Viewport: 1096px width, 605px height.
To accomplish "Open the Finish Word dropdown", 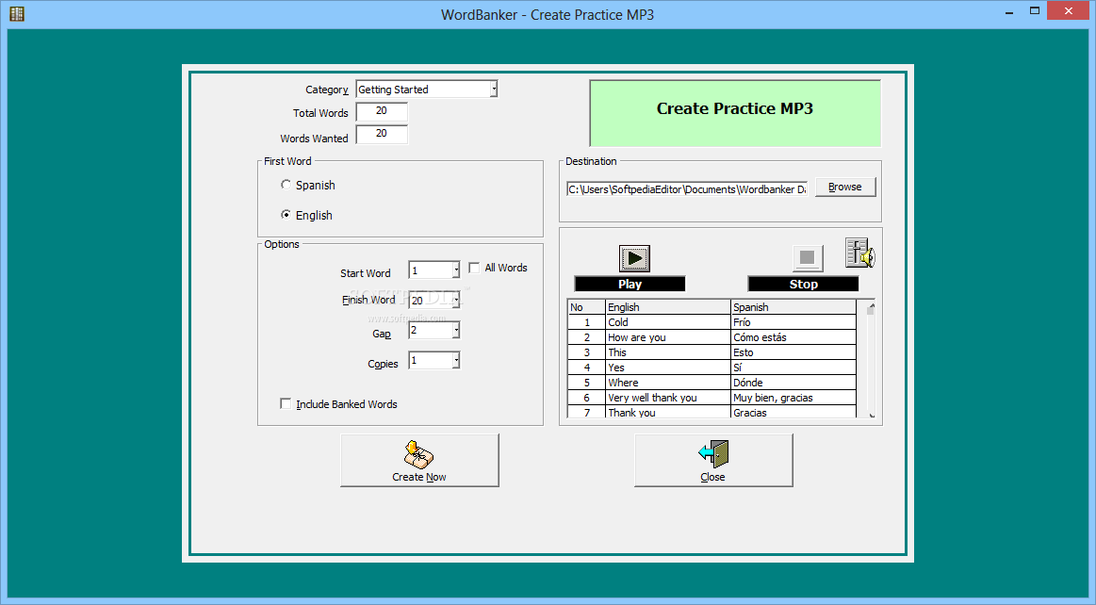I will [456, 300].
